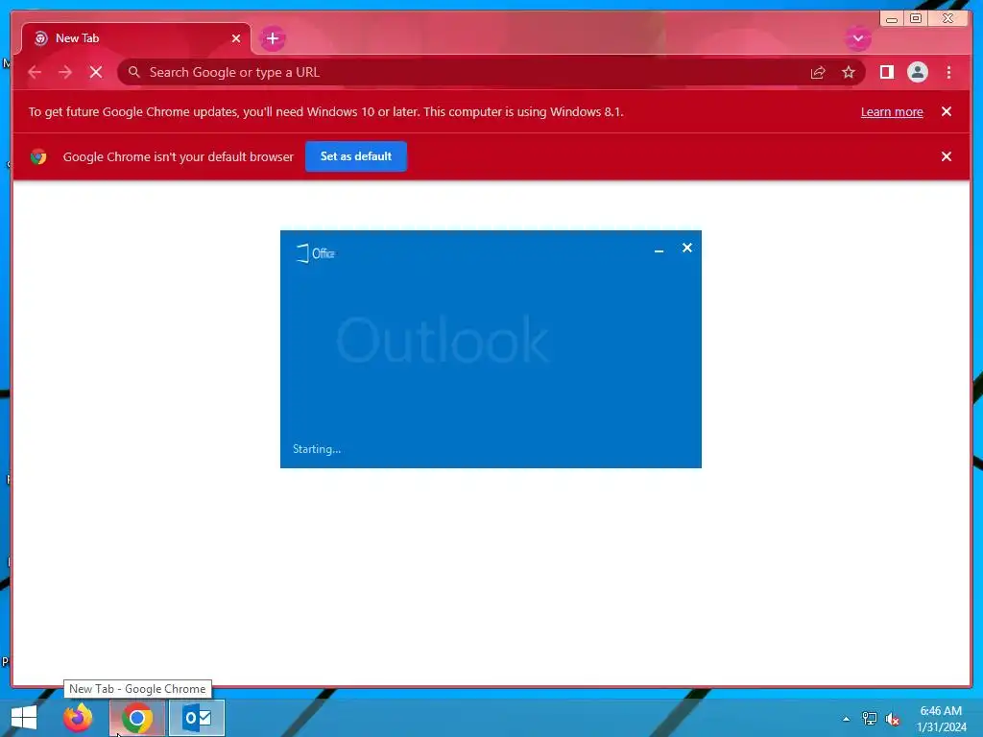Select Chrome icon in the taskbar

137,718
